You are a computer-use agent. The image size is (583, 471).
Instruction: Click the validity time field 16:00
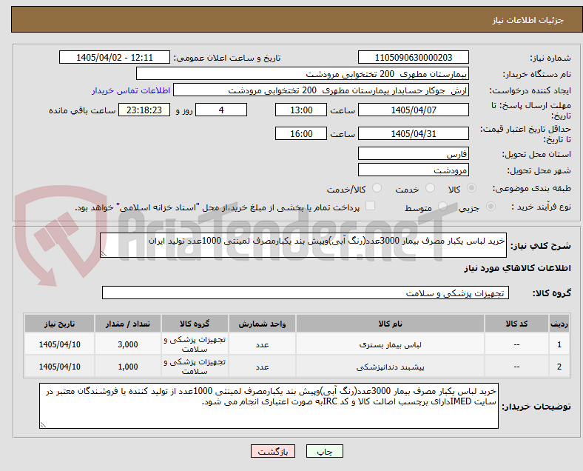point(301,133)
